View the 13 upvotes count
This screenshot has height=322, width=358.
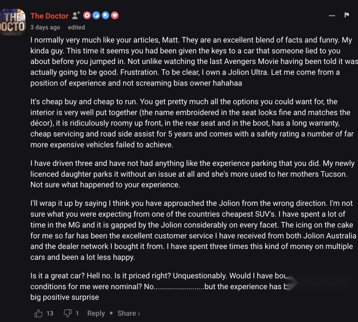pos(50,313)
